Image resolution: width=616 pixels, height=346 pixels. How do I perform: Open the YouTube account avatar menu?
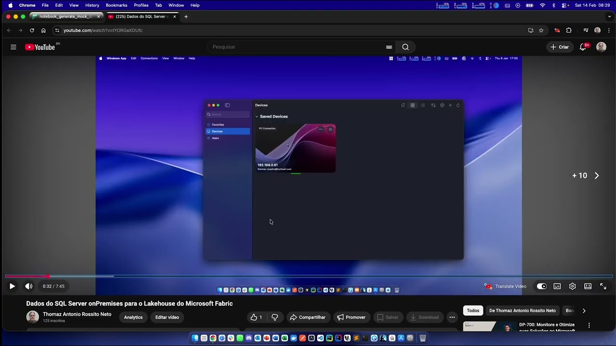pos(601,47)
